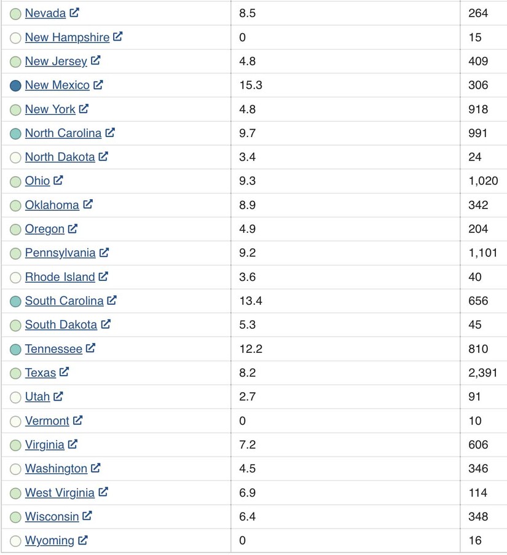The image size is (507, 555).
Task: Click the teal Tennessee color dot
Action: point(15,349)
